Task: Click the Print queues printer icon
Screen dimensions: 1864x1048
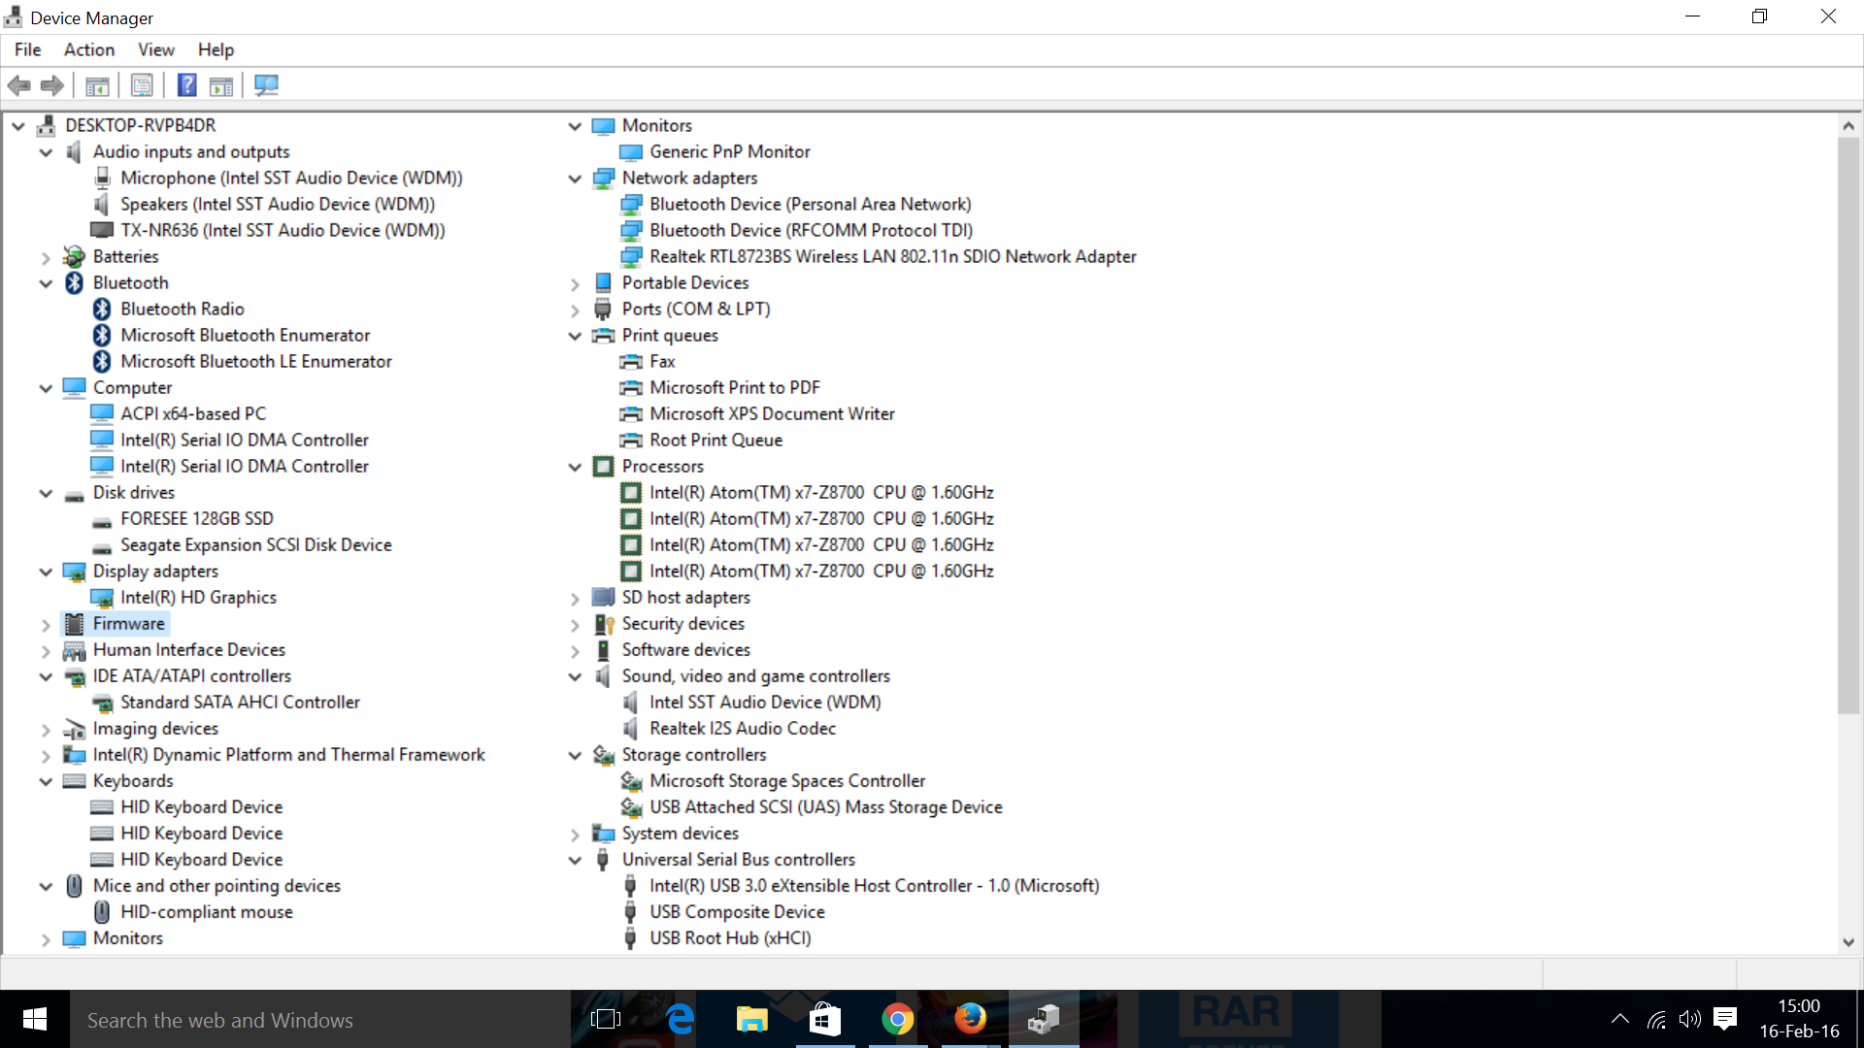Action: (604, 335)
